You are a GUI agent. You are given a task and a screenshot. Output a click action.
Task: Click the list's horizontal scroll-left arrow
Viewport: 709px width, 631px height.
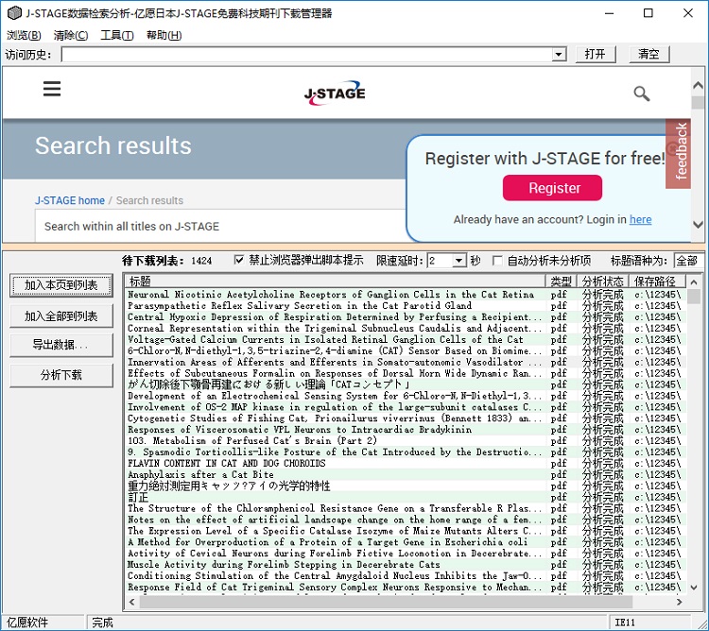point(132,602)
